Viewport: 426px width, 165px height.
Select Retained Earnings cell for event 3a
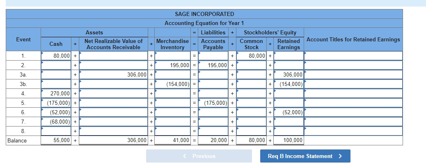289,75
